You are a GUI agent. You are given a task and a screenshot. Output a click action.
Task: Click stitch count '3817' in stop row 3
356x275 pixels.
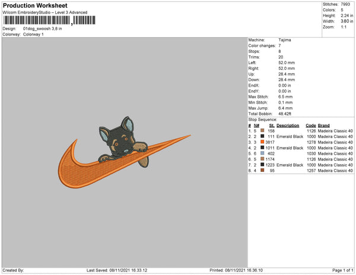tap(270, 142)
